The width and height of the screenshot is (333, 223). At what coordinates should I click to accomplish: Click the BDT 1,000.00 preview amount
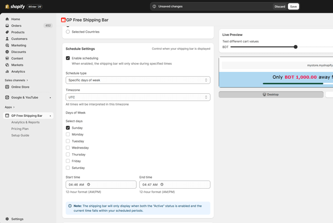(x=301, y=77)
